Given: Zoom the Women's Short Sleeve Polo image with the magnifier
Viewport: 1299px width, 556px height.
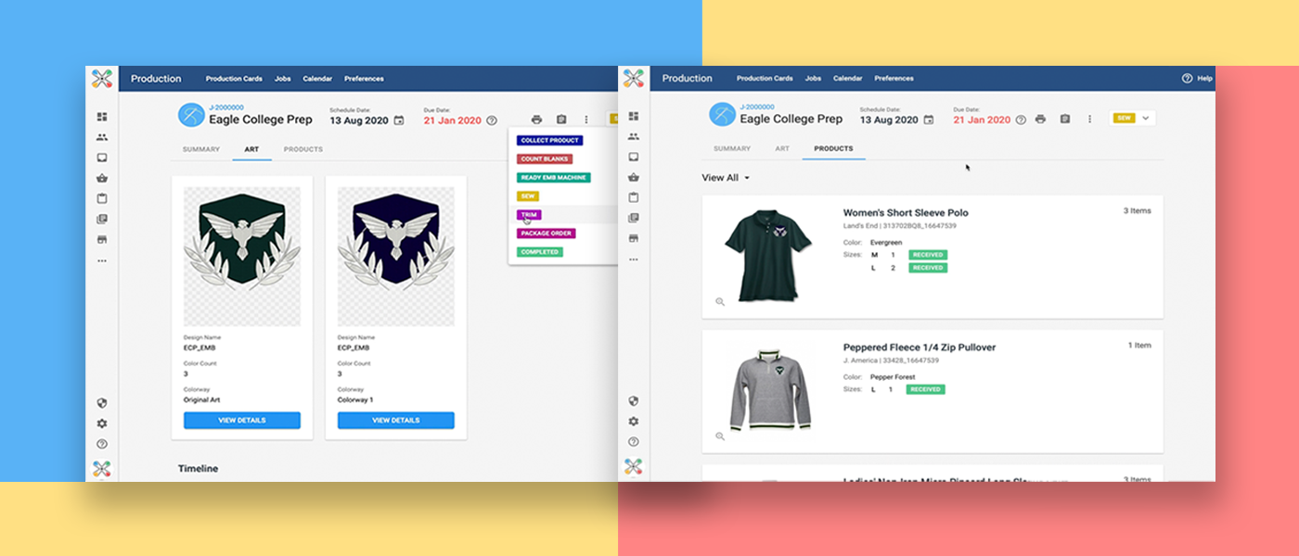Looking at the screenshot, I should coord(720,302).
